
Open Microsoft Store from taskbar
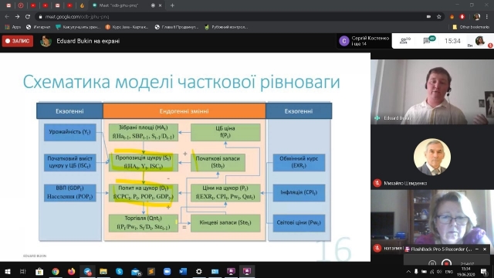pyautogui.click(x=39, y=271)
